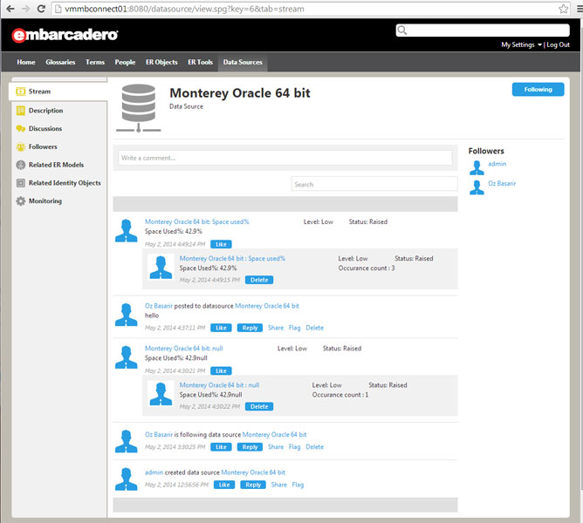583x523 pixels.
Task: Click the browser forward arrow
Action: 26,9
